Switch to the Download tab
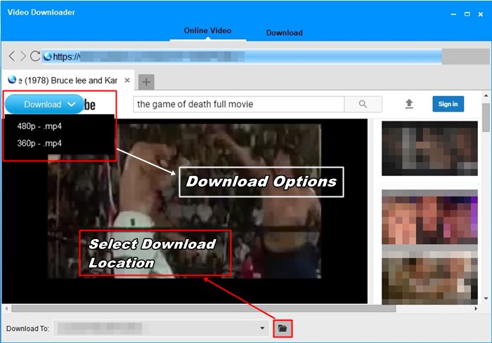Viewport: 492px width, 343px height. tap(284, 32)
